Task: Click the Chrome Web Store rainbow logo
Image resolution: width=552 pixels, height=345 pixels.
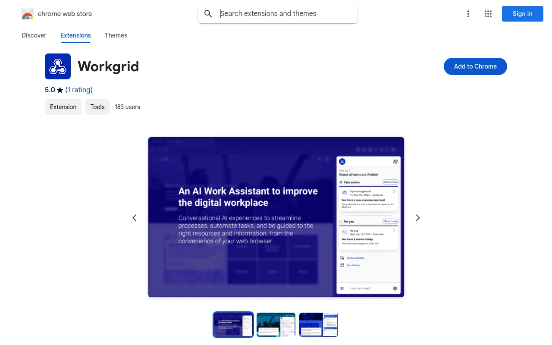Action: tap(28, 14)
